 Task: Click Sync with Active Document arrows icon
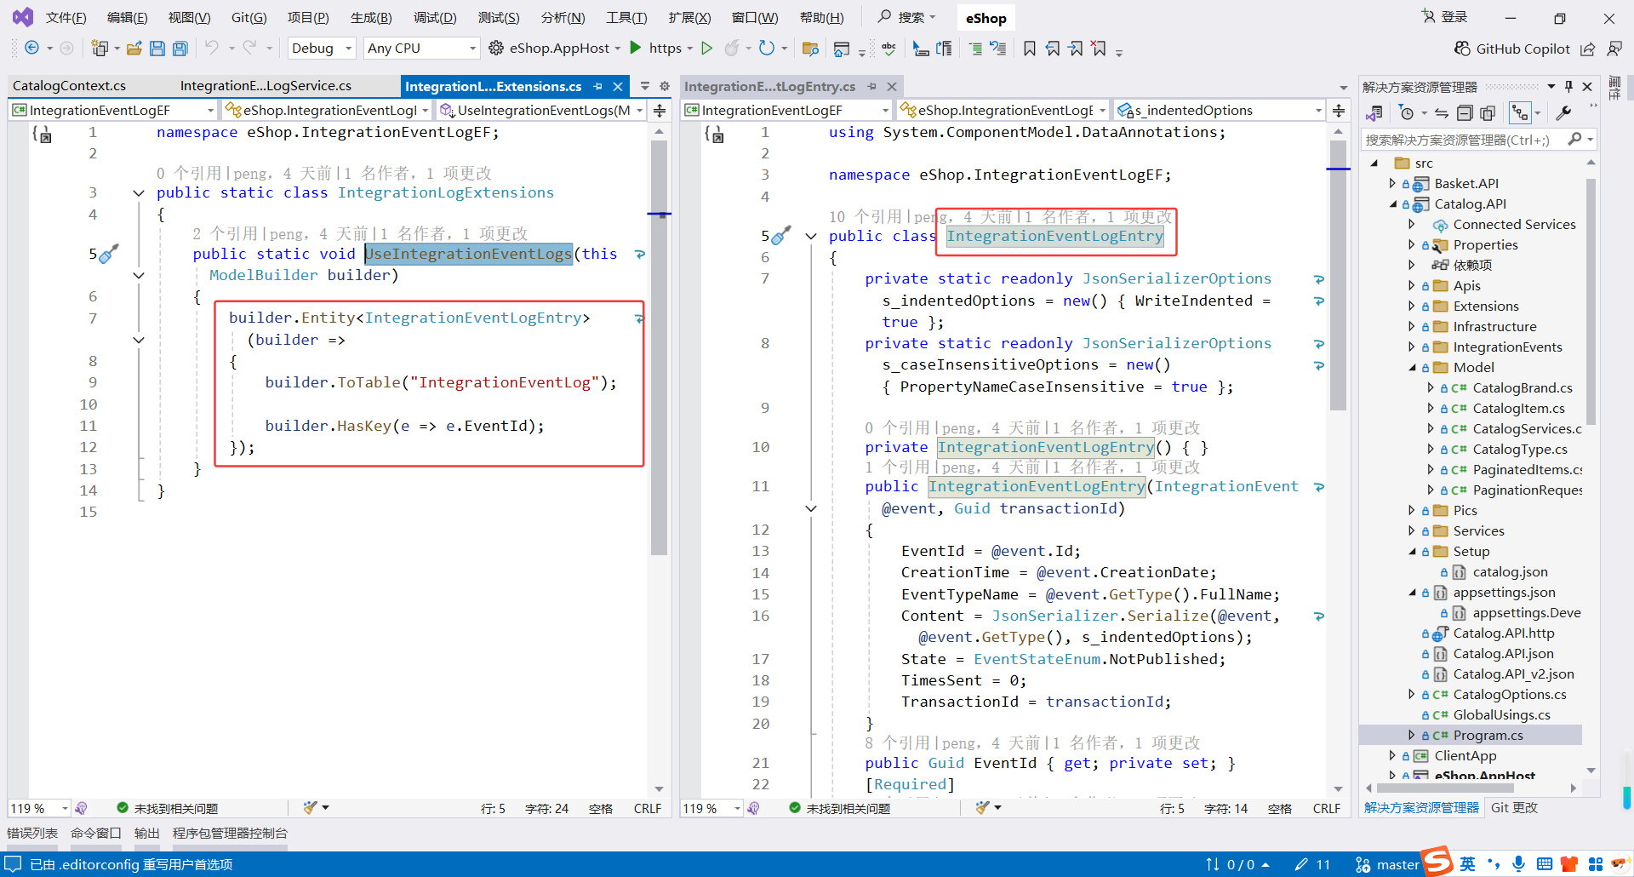point(1441,113)
